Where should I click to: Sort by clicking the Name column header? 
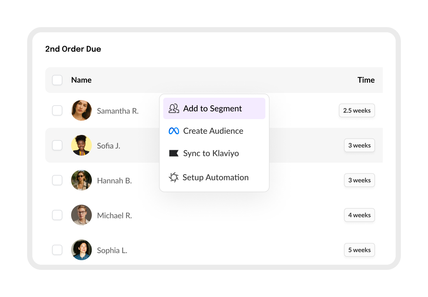coord(81,80)
